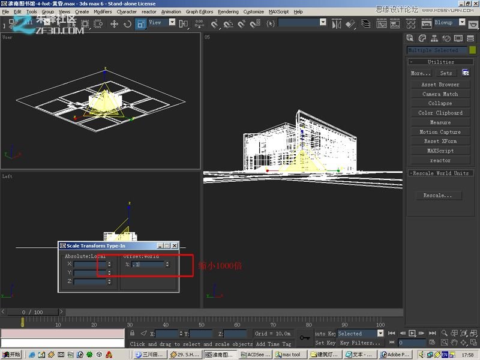The width and height of the screenshot is (480, 360).
Task: Click the Rescale button
Action: [439, 196]
